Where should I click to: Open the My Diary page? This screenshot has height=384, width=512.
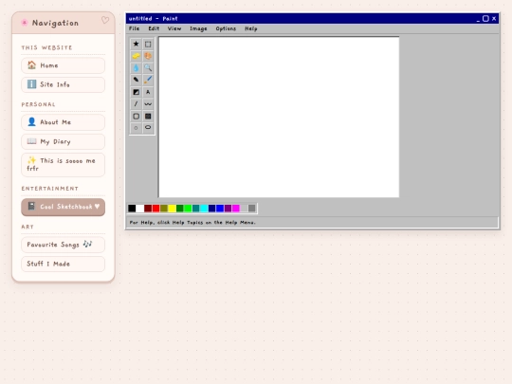pos(63,141)
